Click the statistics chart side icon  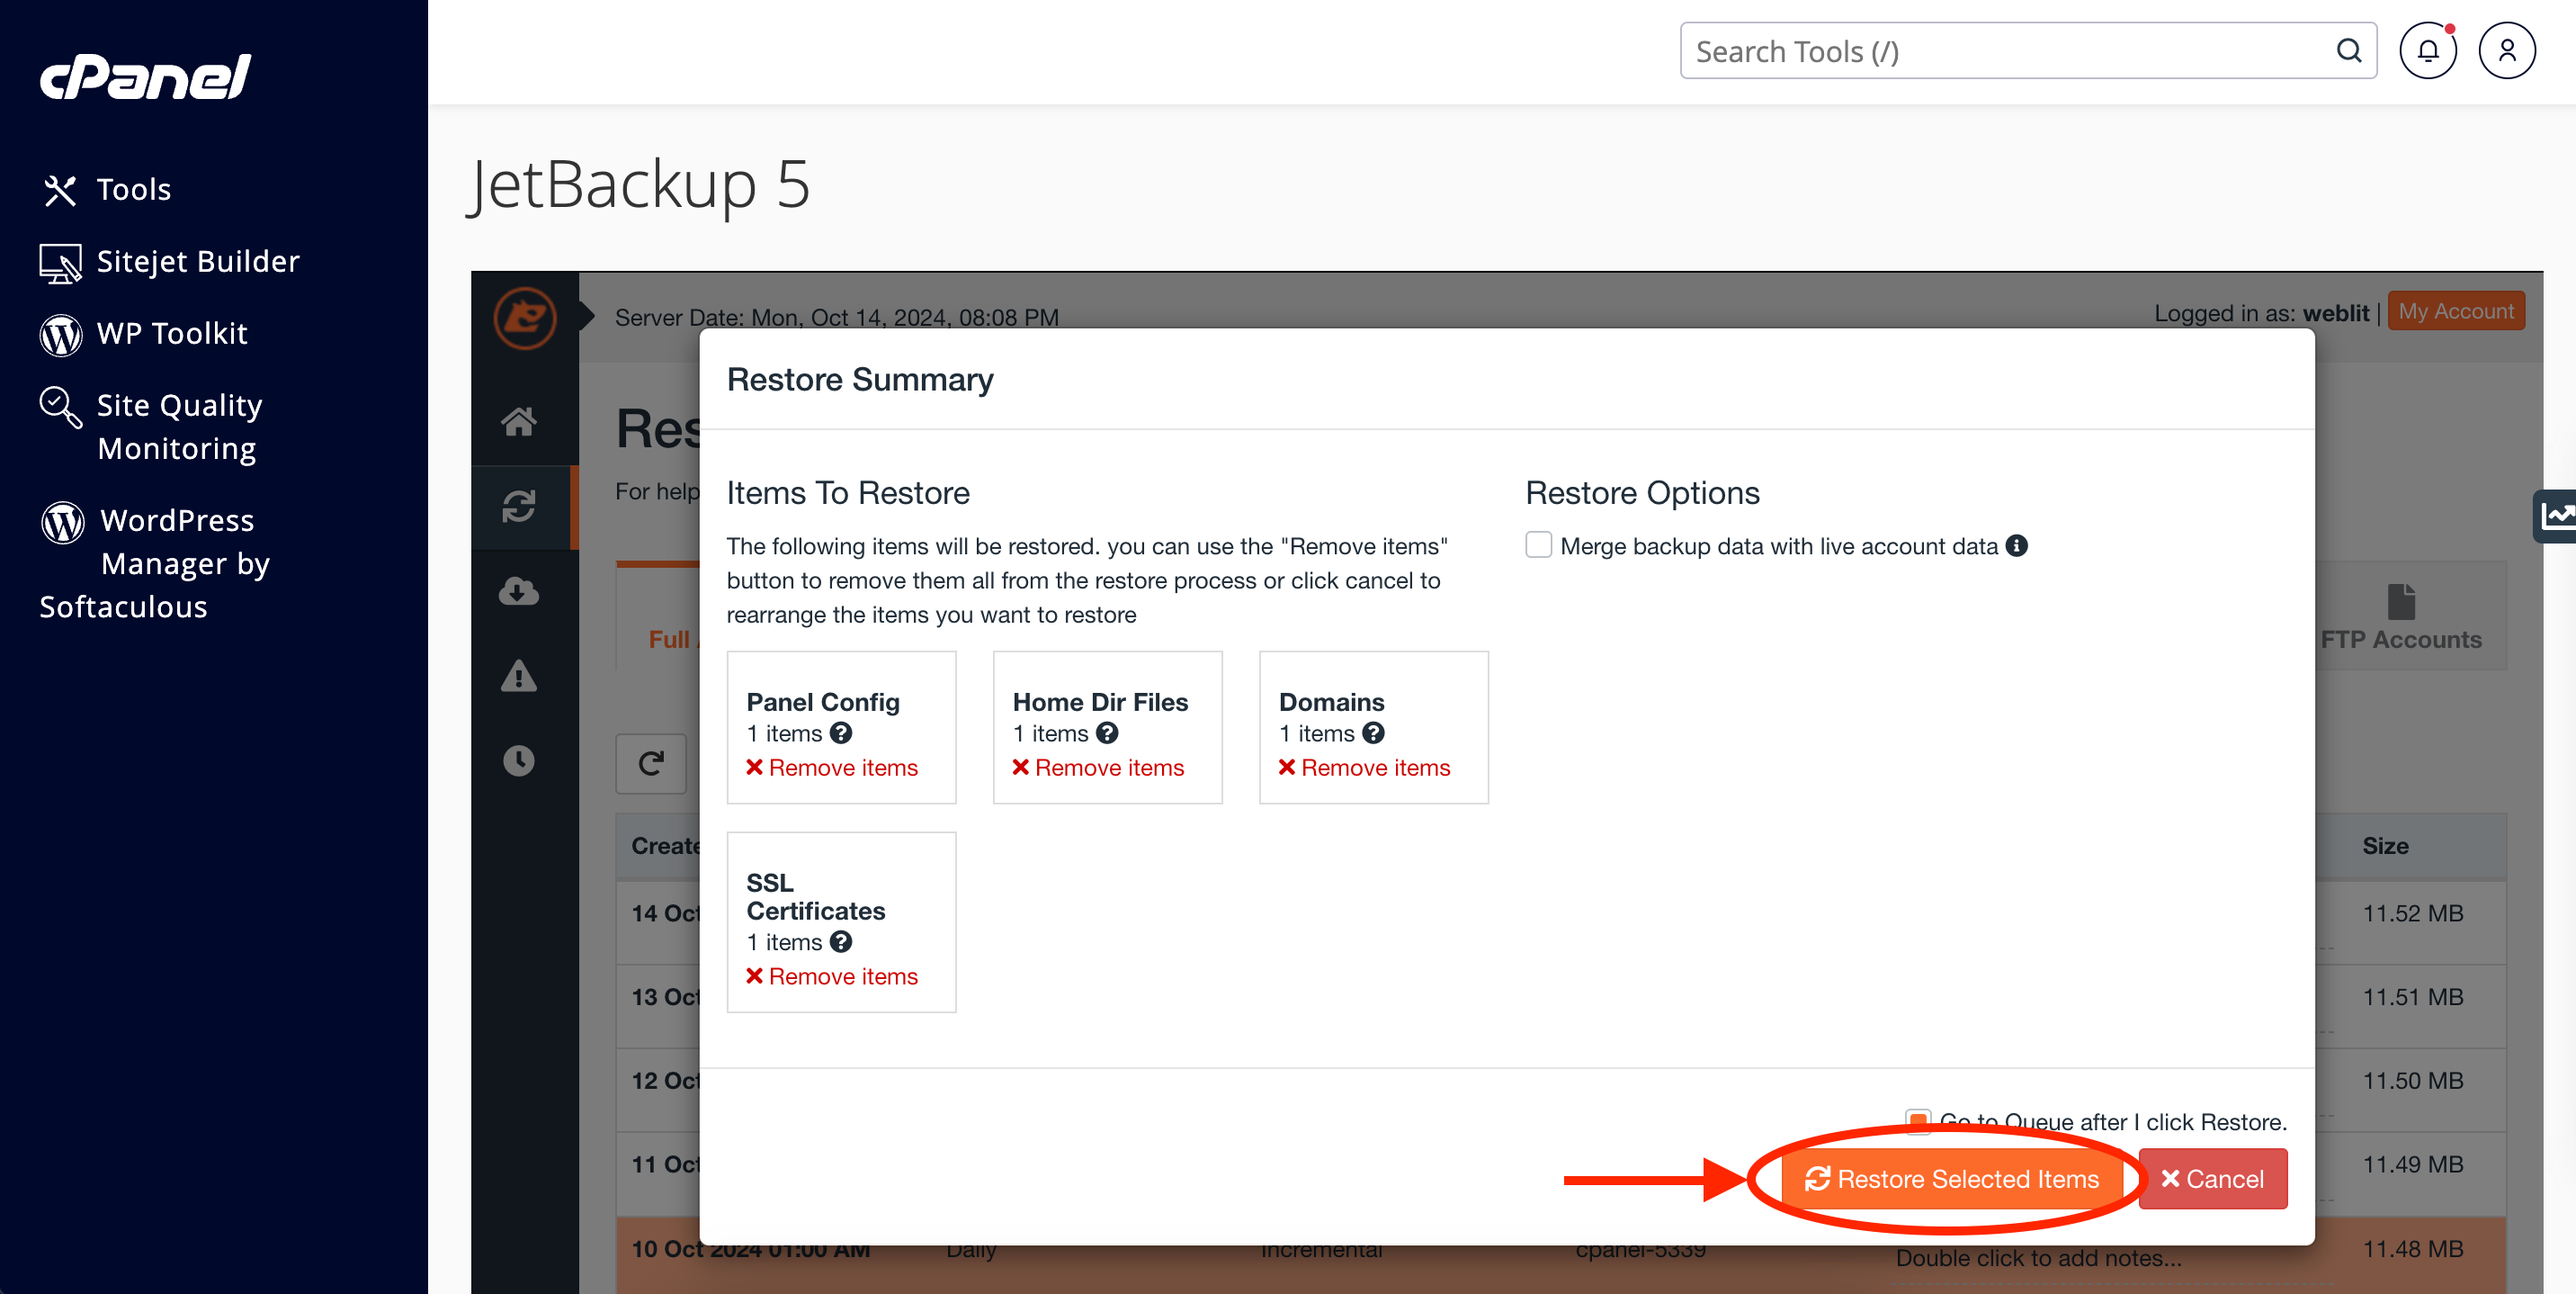click(2556, 517)
